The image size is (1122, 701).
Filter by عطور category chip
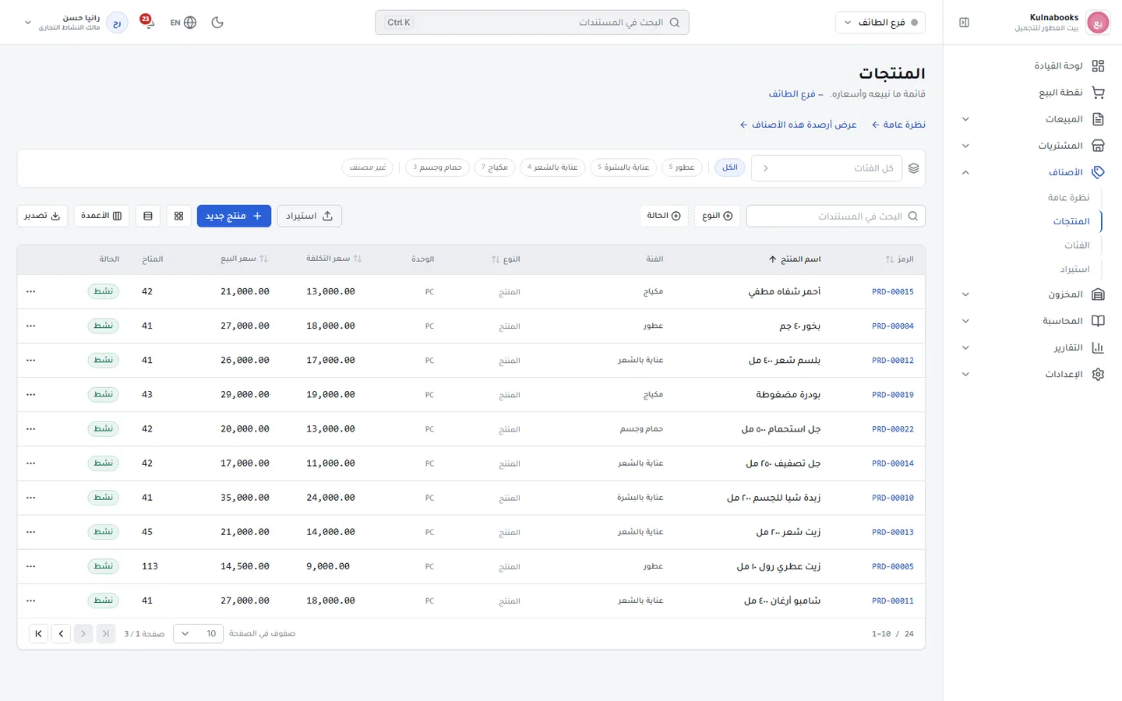click(x=682, y=167)
